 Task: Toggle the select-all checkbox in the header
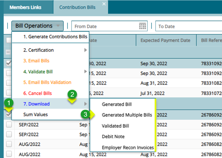click(x=9, y=40)
